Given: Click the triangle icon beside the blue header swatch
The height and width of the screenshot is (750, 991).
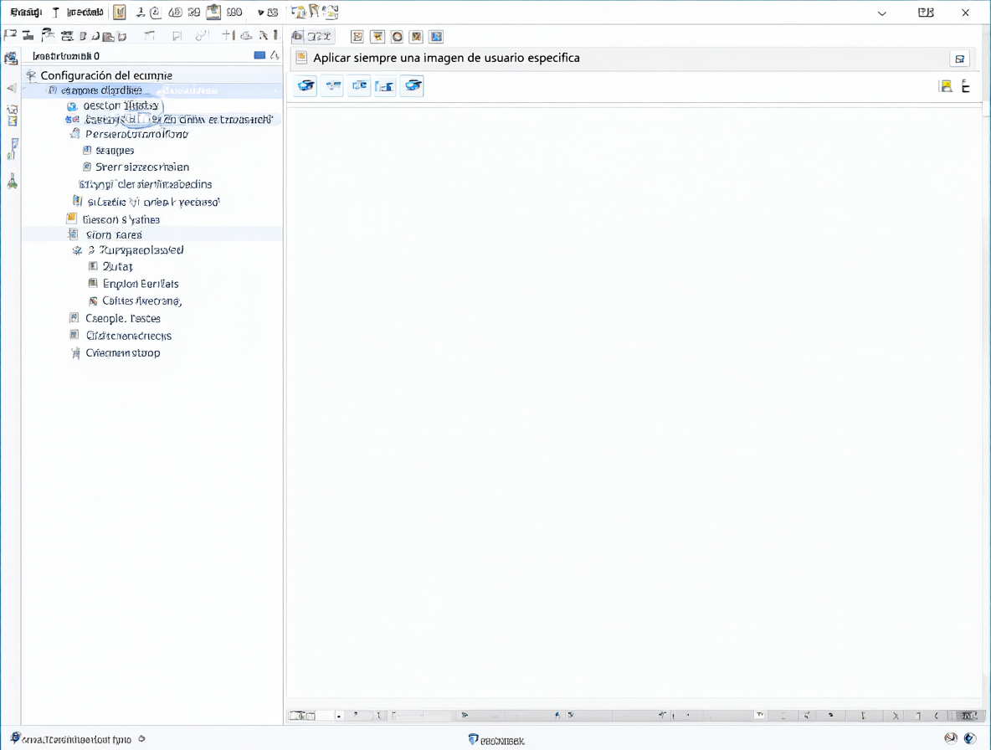Looking at the screenshot, I should click(x=275, y=55).
